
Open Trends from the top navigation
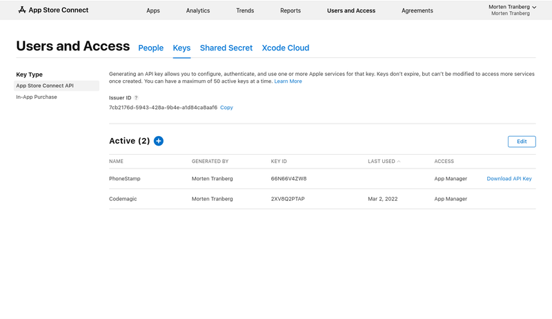245,10
